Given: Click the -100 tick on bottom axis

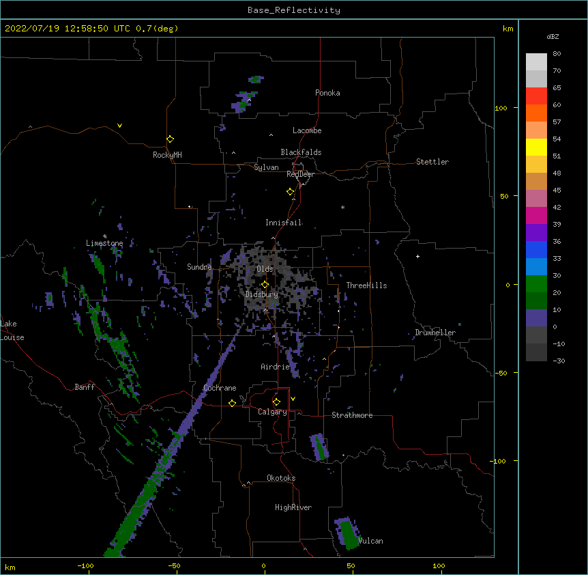Looking at the screenshot, I should (x=85, y=566).
